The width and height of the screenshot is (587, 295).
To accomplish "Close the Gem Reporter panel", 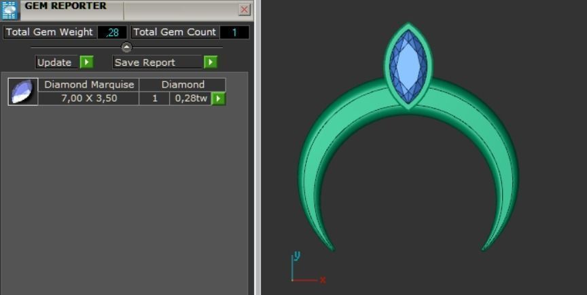I will 244,9.
